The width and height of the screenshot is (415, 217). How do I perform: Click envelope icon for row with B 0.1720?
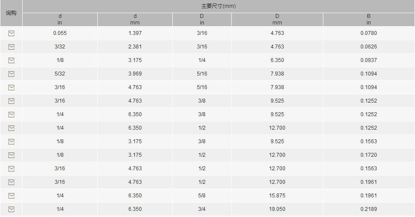pos(11,155)
